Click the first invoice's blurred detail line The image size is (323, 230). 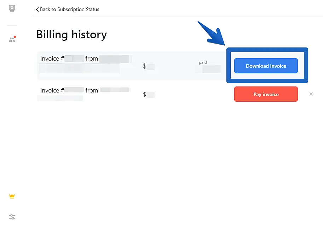click(x=79, y=69)
